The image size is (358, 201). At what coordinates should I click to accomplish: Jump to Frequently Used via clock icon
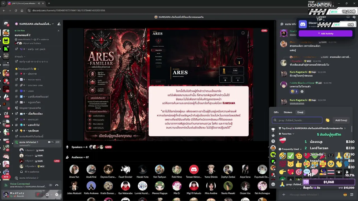pos(273,141)
